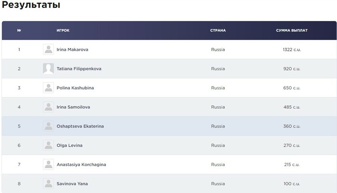Open Olga Levina's player profile name
Screen dimensions: 337x193
[x=70, y=145]
